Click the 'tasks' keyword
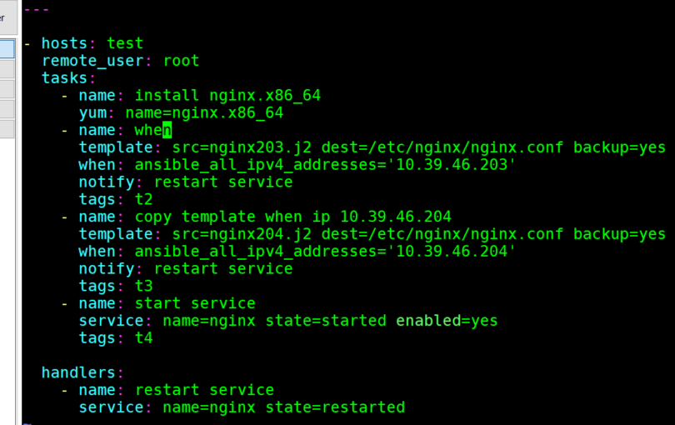This screenshot has height=425, width=675. tap(65, 78)
